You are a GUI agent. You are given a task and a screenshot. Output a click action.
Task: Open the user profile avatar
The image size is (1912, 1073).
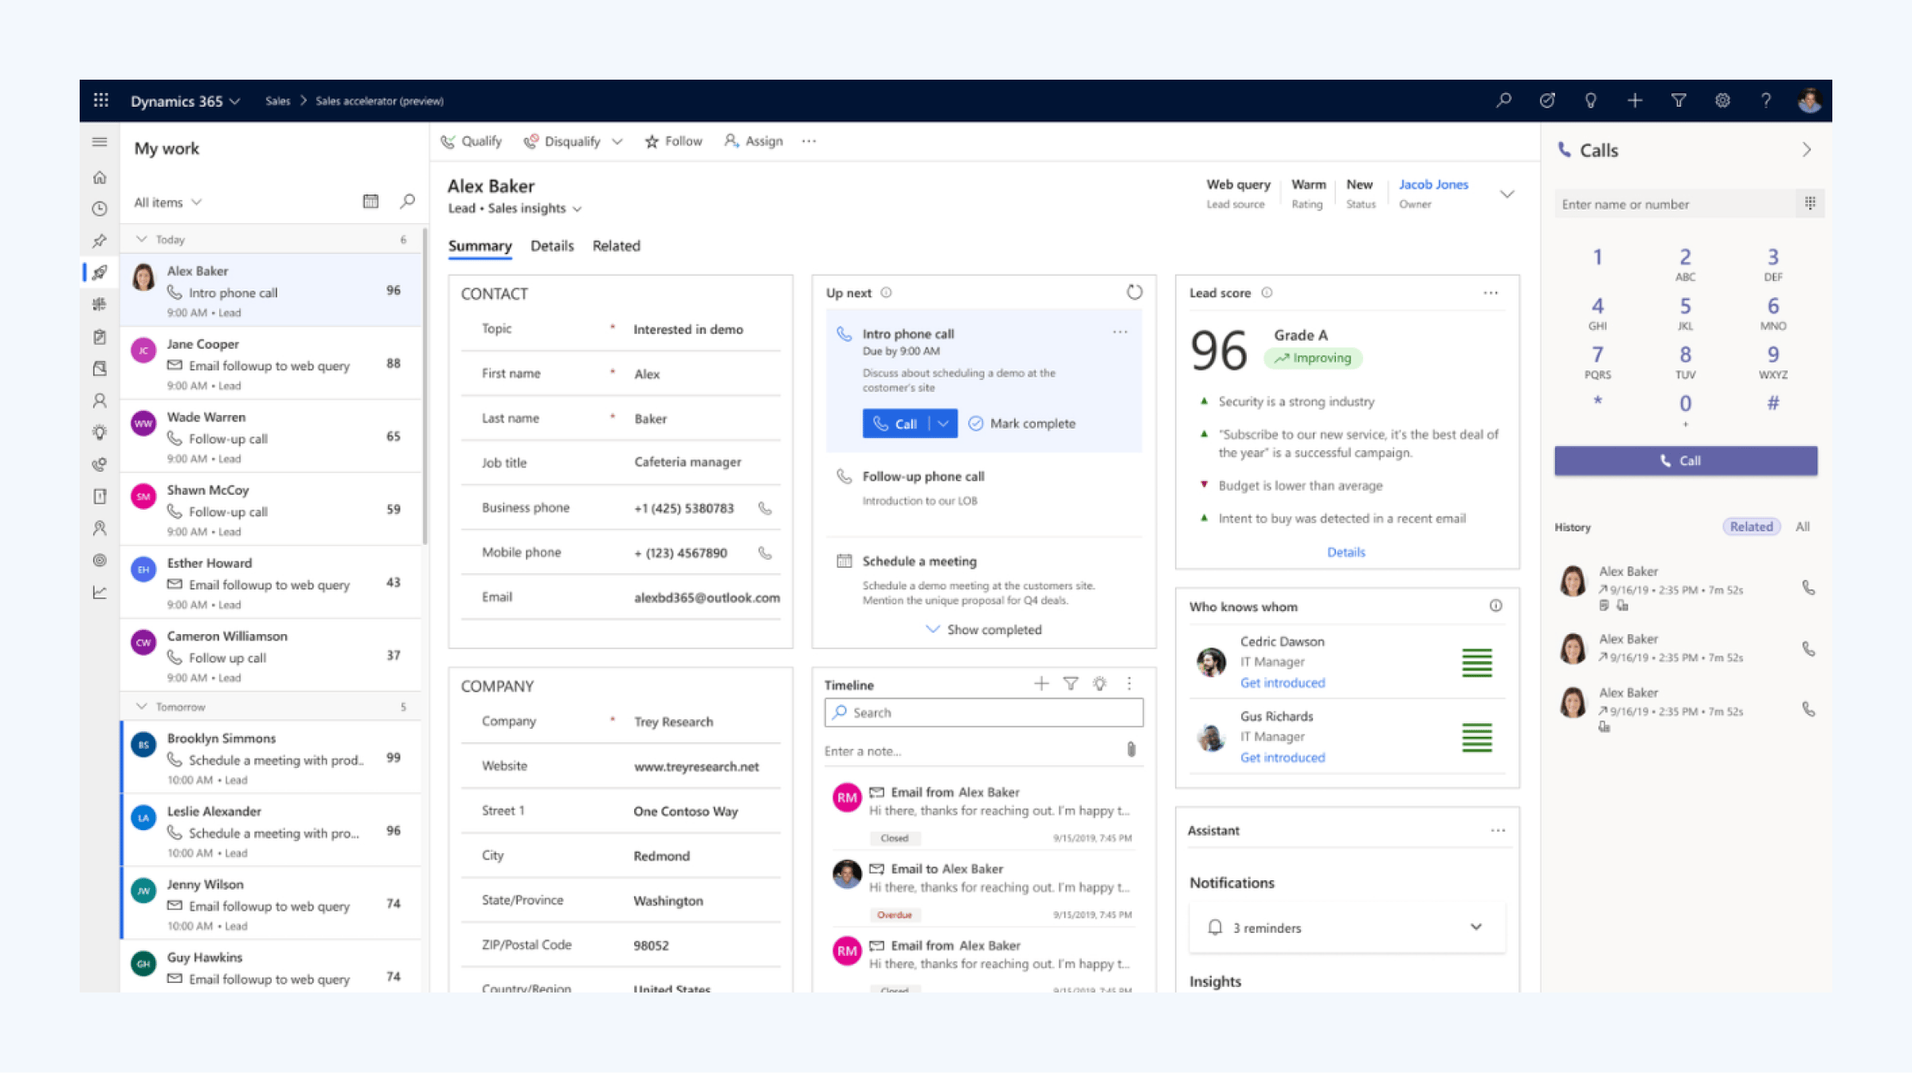pyautogui.click(x=1809, y=100)
